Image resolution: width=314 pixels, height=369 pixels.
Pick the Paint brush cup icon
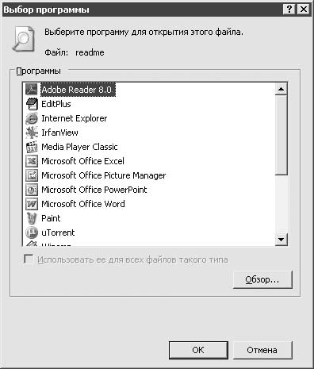(x=32, y=218)
